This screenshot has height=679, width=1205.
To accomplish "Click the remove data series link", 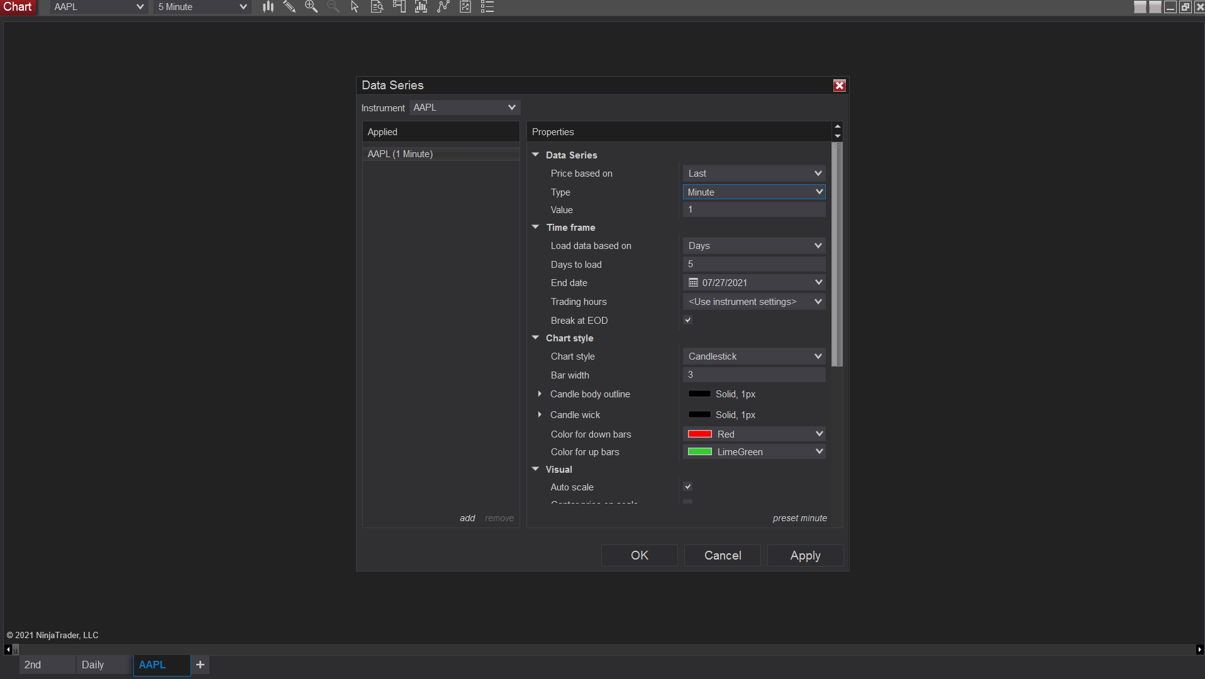I will (499, 518).
